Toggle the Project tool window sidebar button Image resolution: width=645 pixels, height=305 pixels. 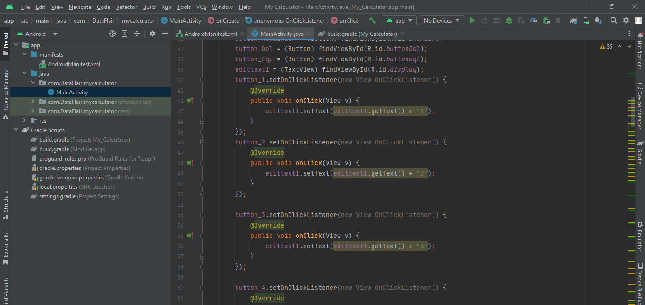tap(5, 44)
